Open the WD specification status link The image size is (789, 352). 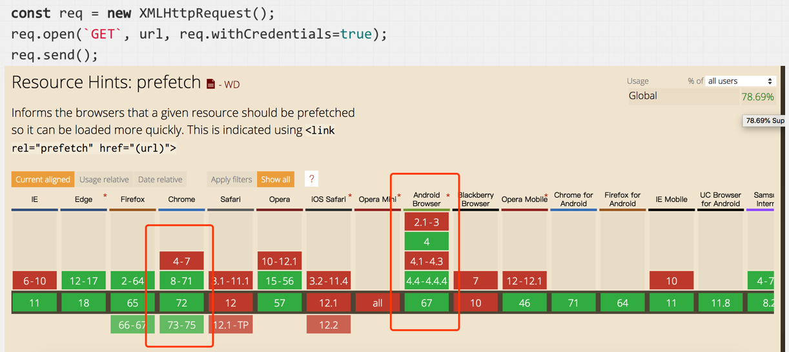231,85
